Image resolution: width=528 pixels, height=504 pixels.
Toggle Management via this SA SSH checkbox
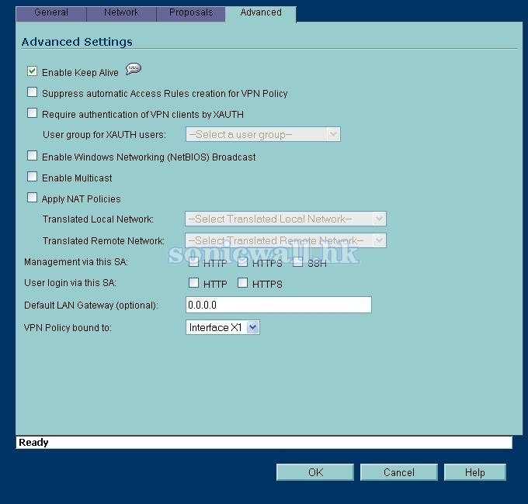[x=297, y=263]
